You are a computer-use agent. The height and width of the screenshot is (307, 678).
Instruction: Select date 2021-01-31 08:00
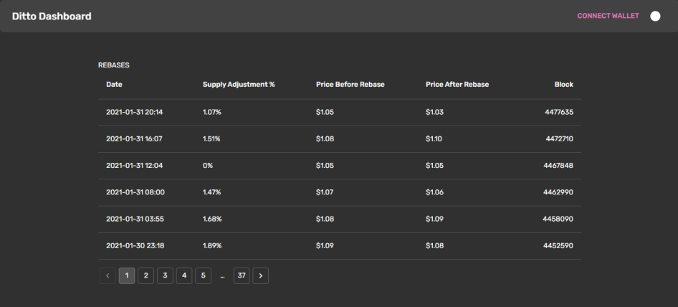pos(135,192)
